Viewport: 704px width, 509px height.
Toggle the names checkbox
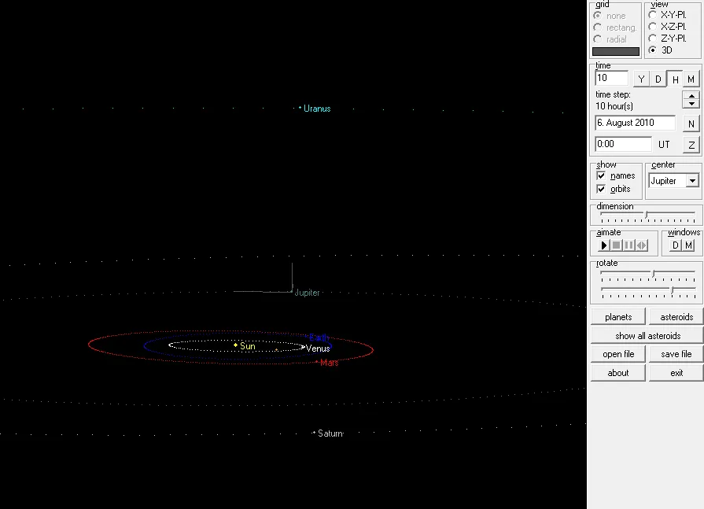pyautogui.click(x=602, y=176)
